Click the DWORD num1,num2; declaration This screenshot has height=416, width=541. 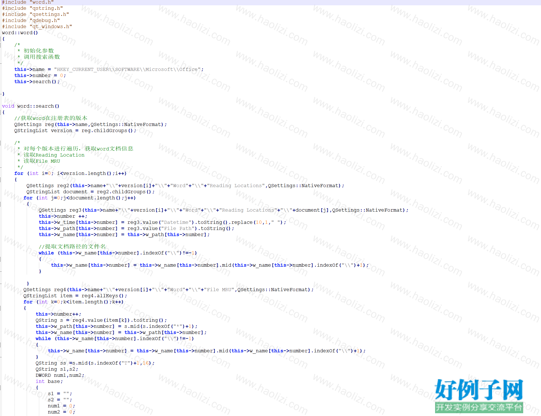tap(60, 375)
